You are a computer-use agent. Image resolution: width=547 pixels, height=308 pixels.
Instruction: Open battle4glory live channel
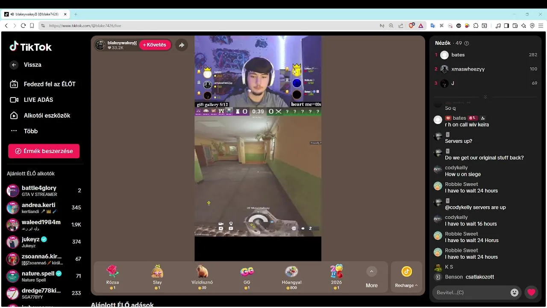tap(44, 191)
